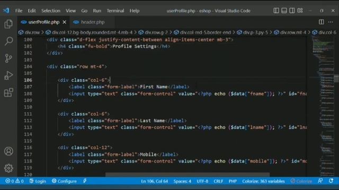Screen dimensions: 339x190
Task: Click the First Name label text
Action: (x=154, y=87)
